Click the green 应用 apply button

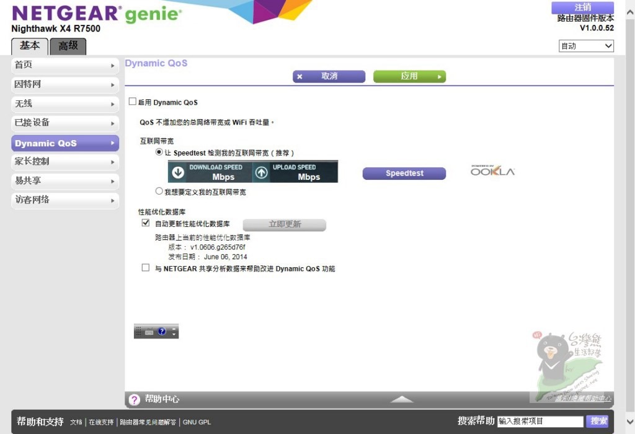409,76
